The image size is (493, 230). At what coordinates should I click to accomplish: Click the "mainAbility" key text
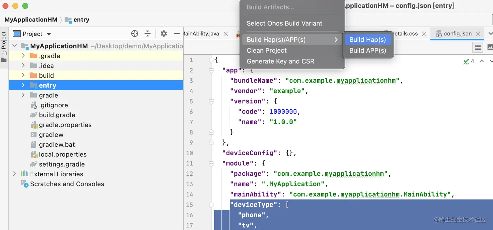(255, 194)
